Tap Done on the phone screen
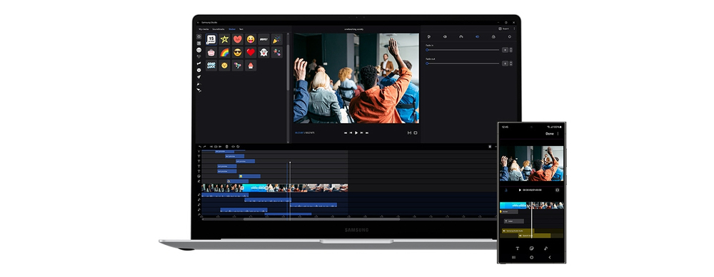Viewport: 714px width, 277px height. pos(550,134)
